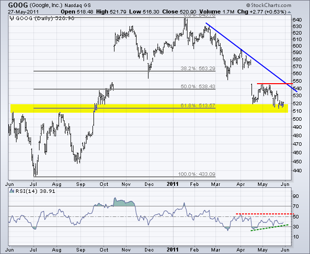310x254 pixels.
Task: Click the StockCharts.com copyright label
Action: pos(269,5)
